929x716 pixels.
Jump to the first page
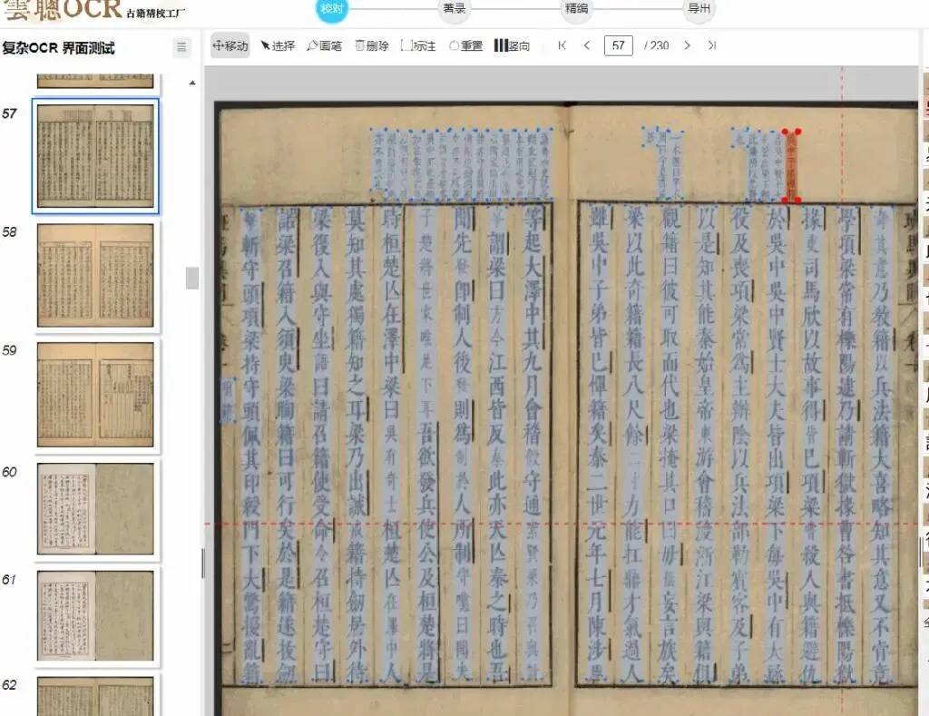pos(562,45)
